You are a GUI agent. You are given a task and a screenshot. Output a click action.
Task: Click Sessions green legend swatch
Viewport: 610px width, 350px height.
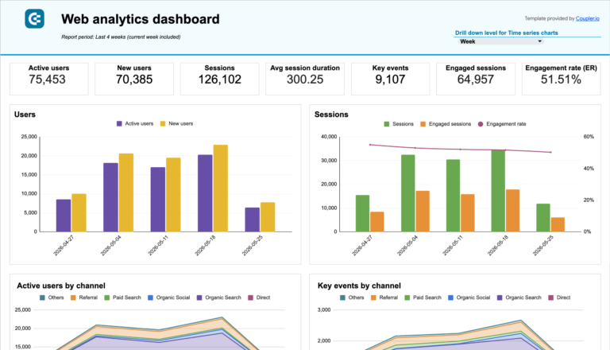tap(387, 124)
